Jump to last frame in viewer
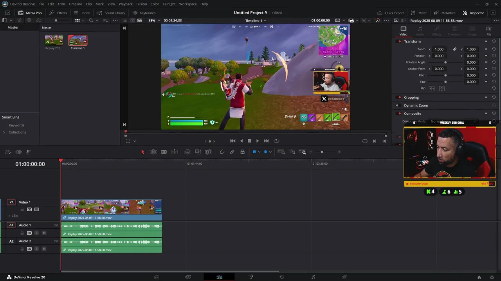This screenshot has height=281, width=501. pyautogui.click(x=267, y=141)
